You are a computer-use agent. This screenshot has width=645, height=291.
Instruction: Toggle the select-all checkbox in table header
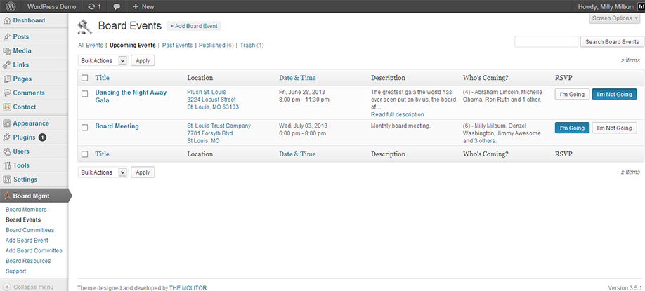tap(85, 78)
